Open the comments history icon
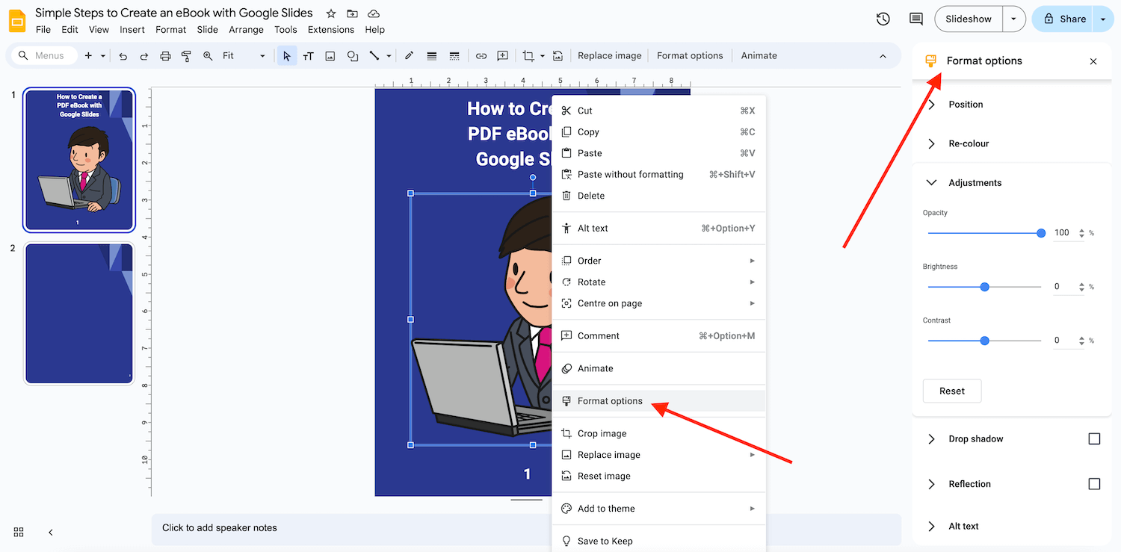The image size is (1121, 552). point(915,19)
